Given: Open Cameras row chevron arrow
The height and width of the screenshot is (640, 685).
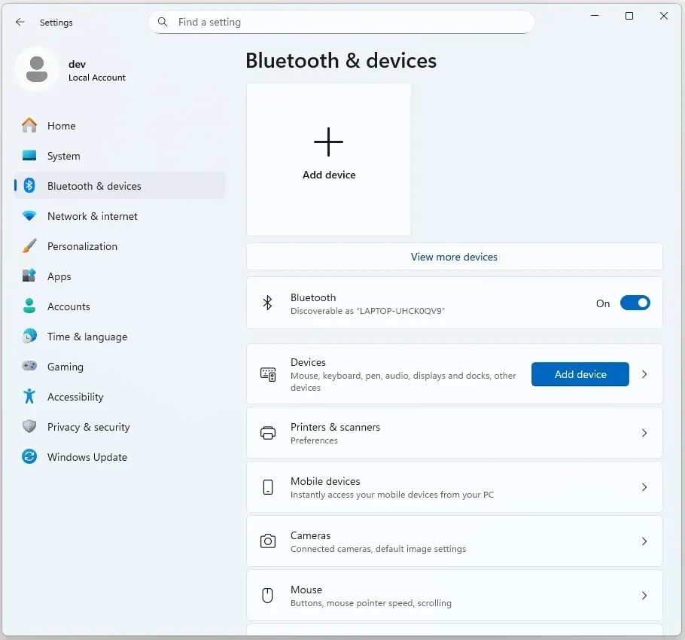Looking at the screenshot, I should (644, 541).
